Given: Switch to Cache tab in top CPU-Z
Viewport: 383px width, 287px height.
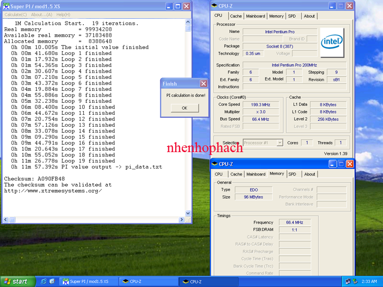Looking at the screenshot, I should [x=236, y=16].
